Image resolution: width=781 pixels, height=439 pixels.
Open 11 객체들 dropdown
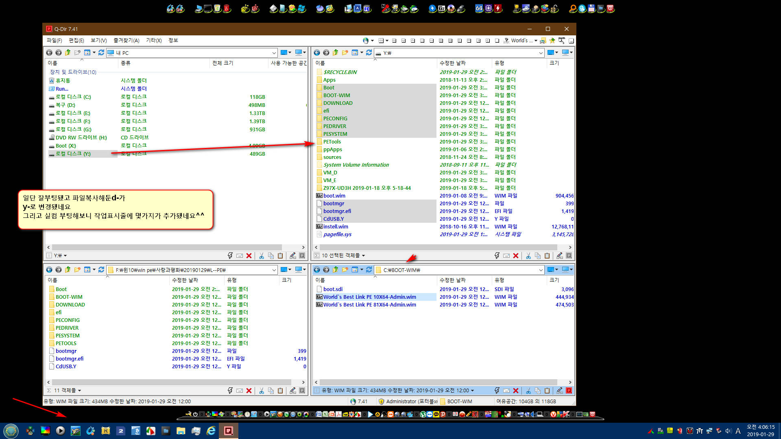(79, 391)
